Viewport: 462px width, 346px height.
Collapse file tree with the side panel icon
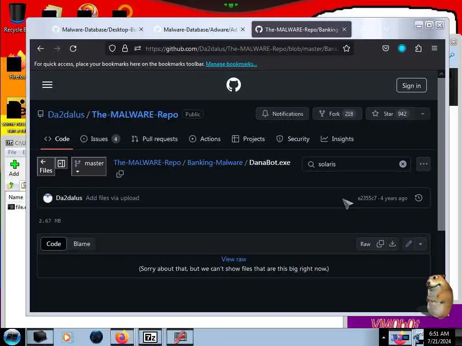(61, 163)
